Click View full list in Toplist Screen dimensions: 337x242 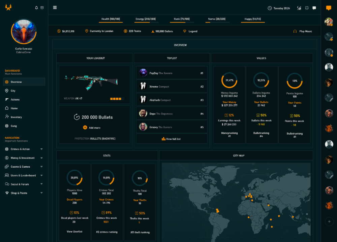(x=171, y=139)
